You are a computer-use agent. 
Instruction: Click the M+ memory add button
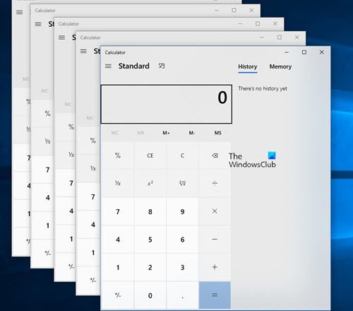166,133
